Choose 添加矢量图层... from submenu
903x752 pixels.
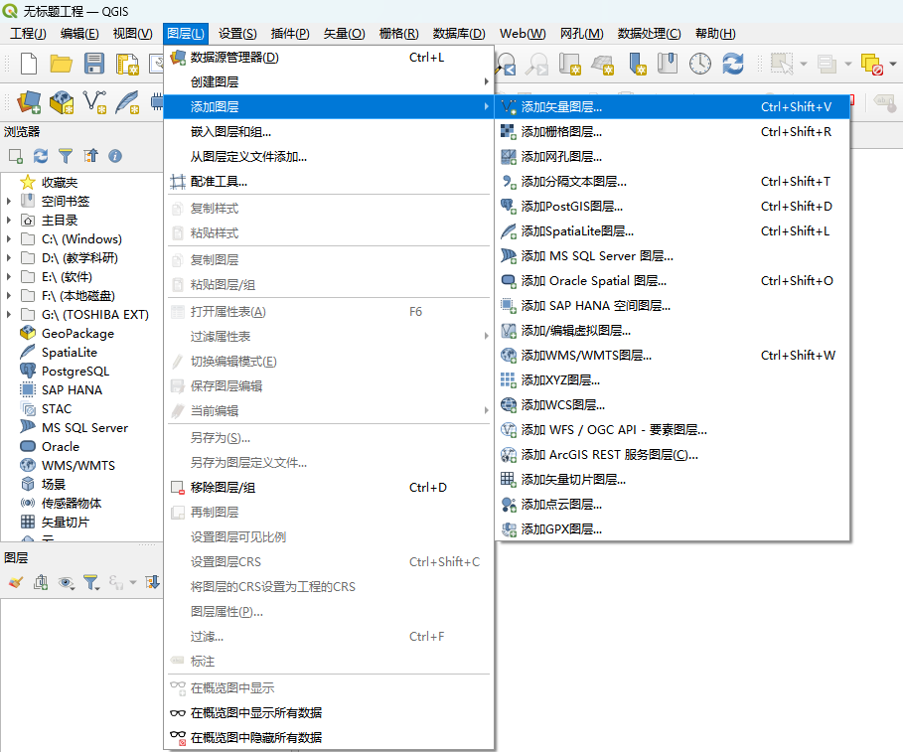pos(672,106)
